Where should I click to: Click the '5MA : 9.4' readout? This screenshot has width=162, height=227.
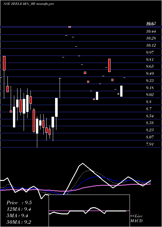click(x=17, y=216)
